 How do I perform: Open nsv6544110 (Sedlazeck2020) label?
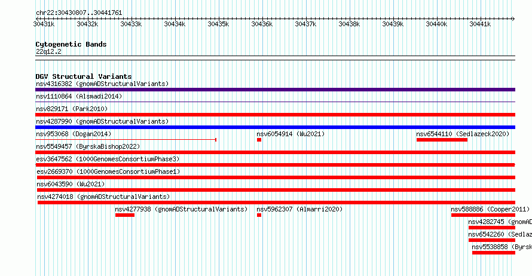[x=463, y=134]
